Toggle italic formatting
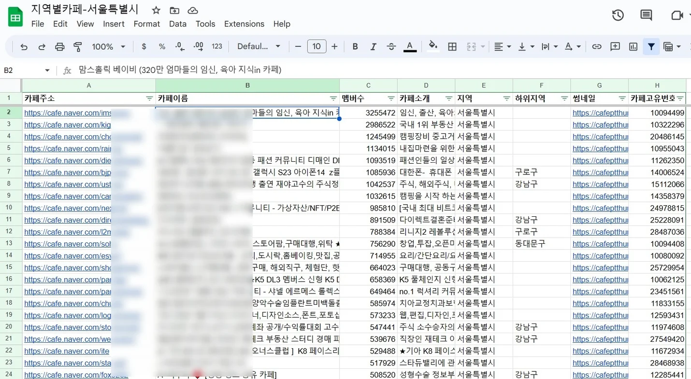The image size is (691, 379). point(373,47)
